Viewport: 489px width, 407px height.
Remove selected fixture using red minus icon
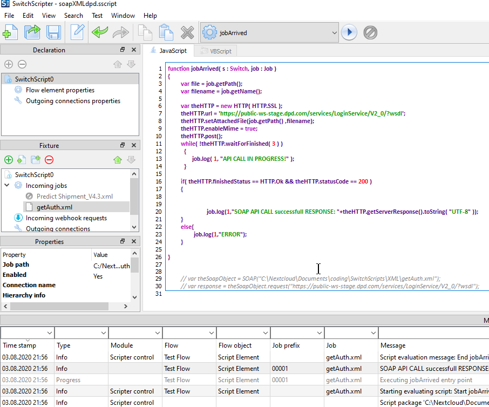click(x=47, y=160)
